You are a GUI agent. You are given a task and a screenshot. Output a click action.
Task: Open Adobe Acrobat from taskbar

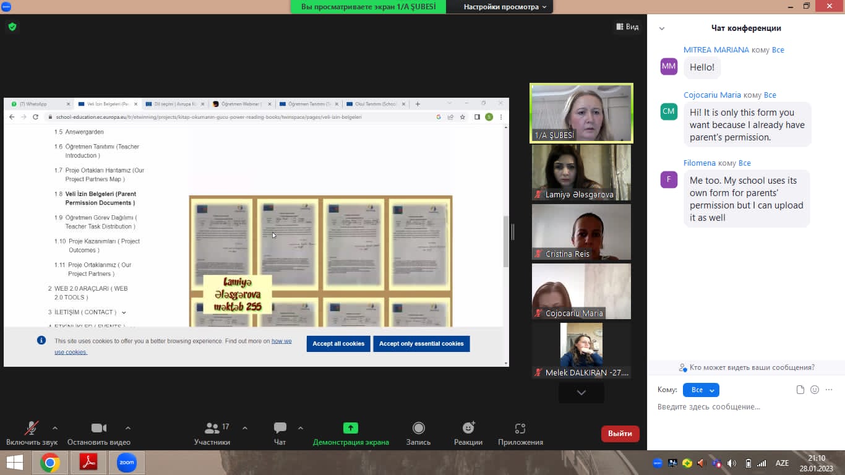point(88,463)
